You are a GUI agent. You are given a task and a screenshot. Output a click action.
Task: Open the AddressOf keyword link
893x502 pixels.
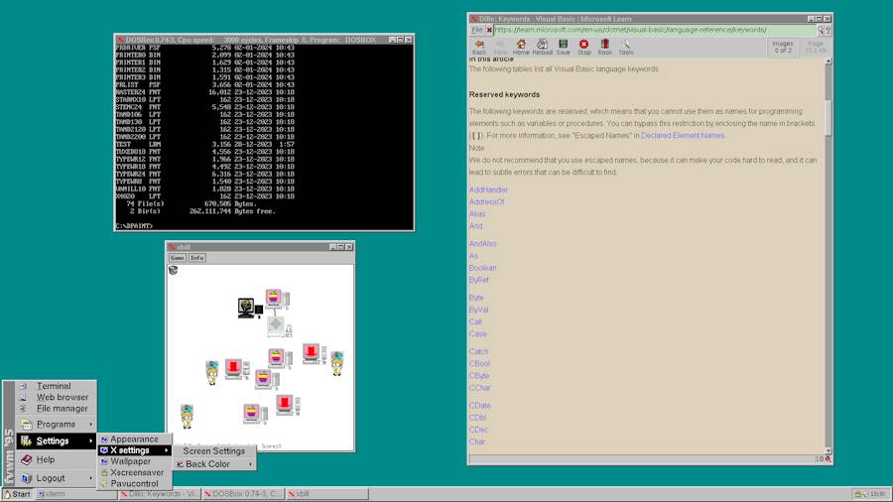click(x=486, y=202)
